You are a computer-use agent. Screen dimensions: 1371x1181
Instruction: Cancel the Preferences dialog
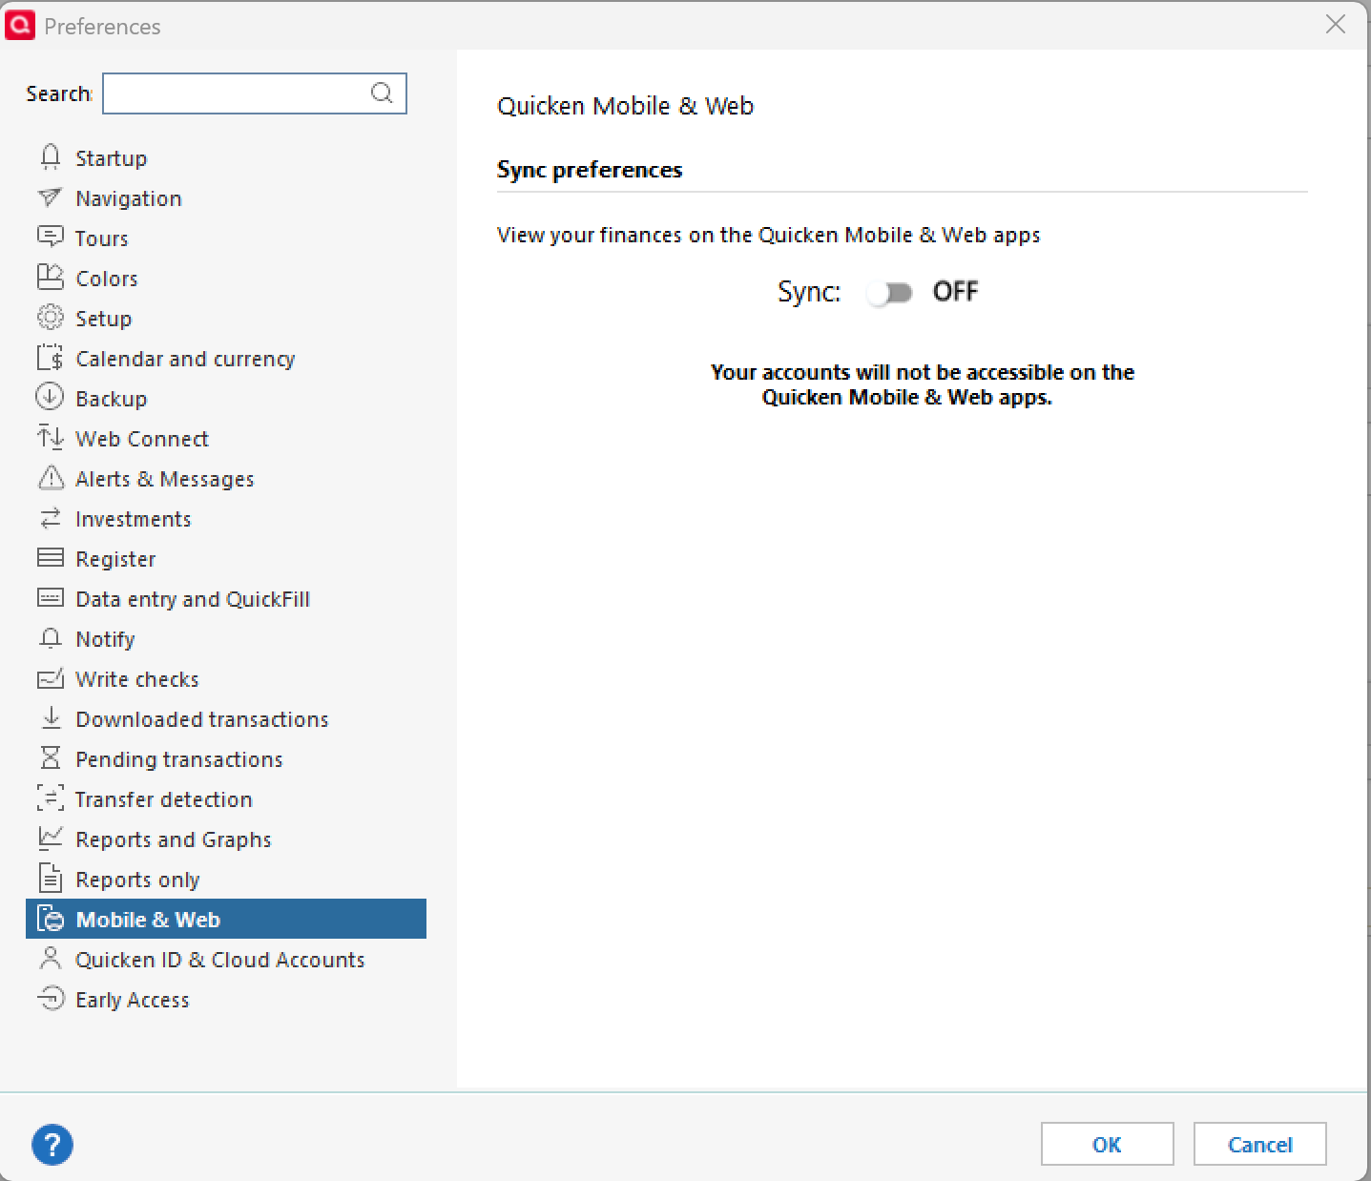pos(1259,1144)
